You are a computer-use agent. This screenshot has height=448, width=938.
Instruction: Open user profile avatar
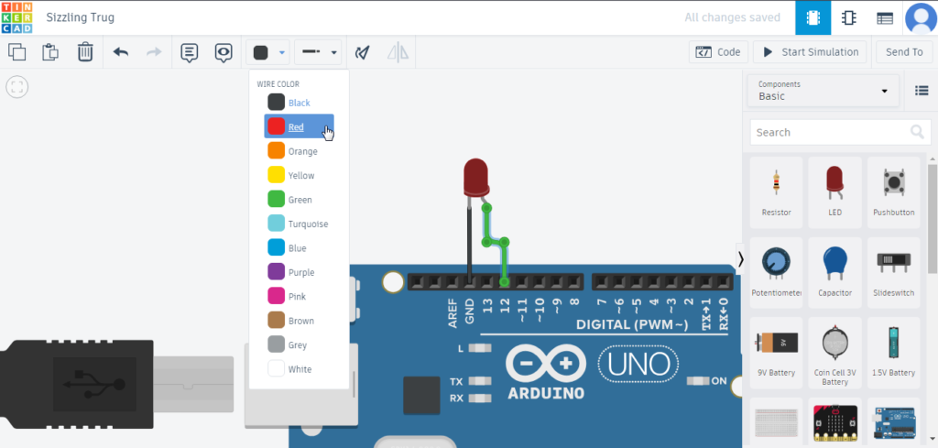(921, 18)
